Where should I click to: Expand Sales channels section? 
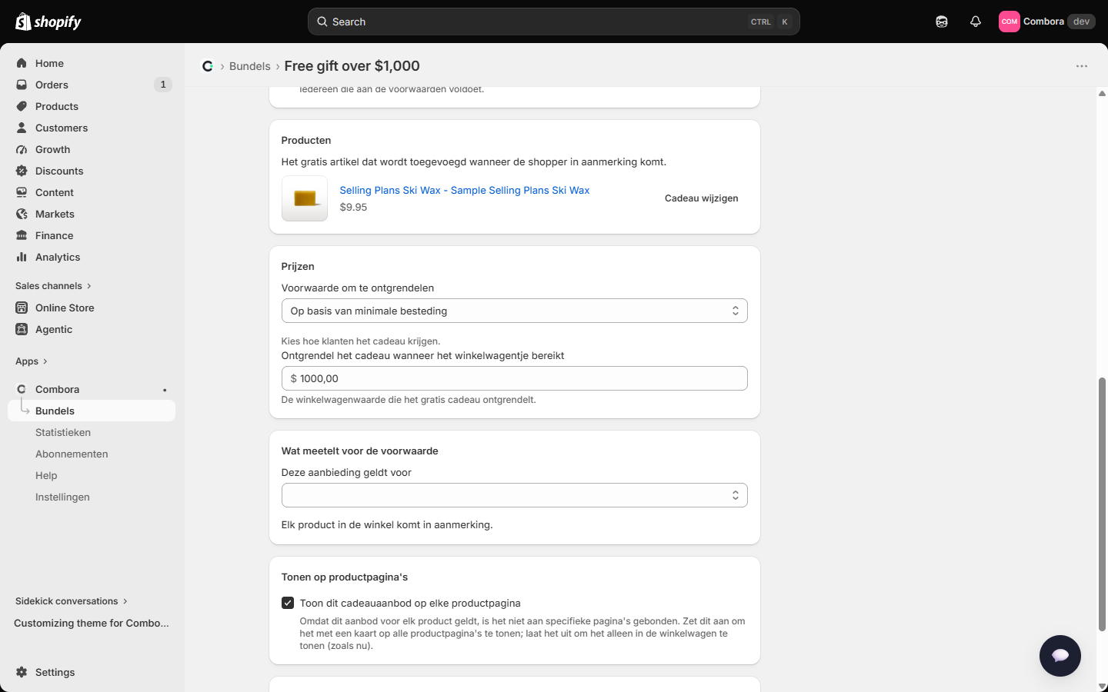click(x=54, y=286)
